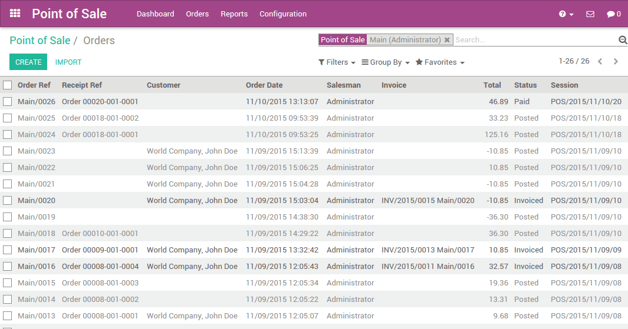Image resolution: width=628 pixels, height=329 pixels.
Task: Go to previous page arrow
Action: 600,61
